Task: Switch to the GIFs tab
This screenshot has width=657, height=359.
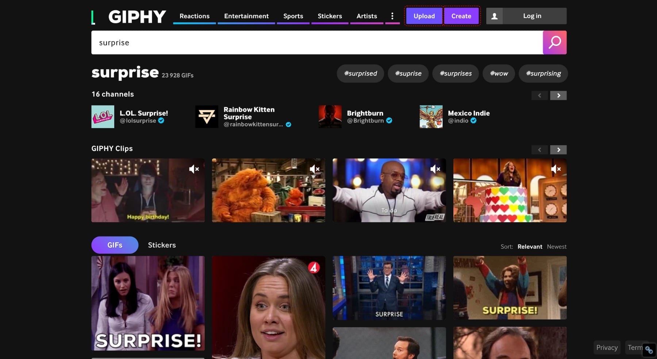Action: point(115,245)
